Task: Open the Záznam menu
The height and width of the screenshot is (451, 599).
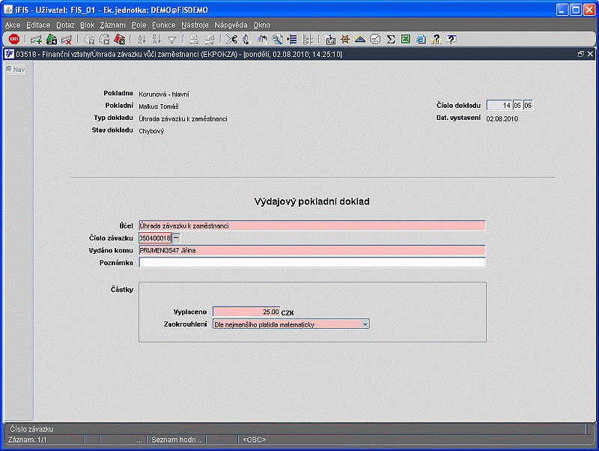Action: point(113,25)
